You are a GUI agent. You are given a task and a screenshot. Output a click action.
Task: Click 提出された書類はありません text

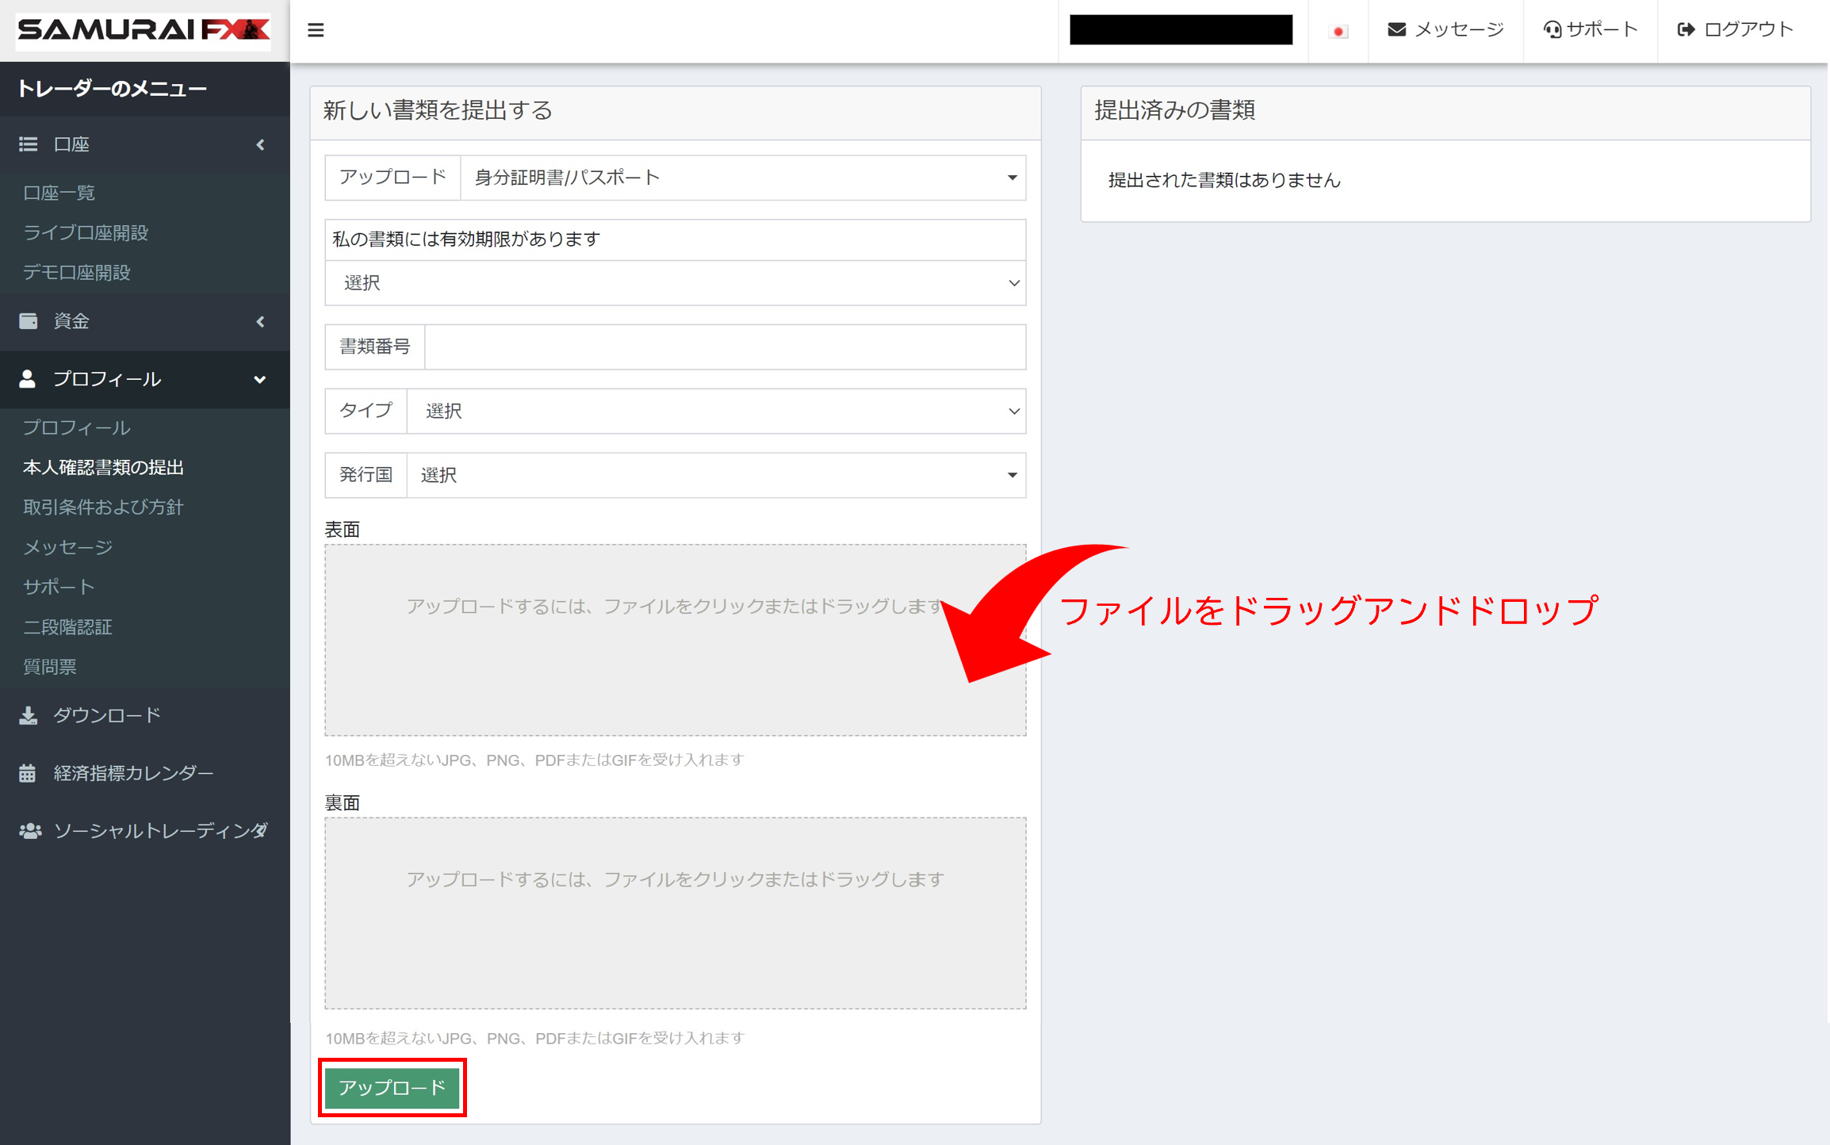(1224, 181)
